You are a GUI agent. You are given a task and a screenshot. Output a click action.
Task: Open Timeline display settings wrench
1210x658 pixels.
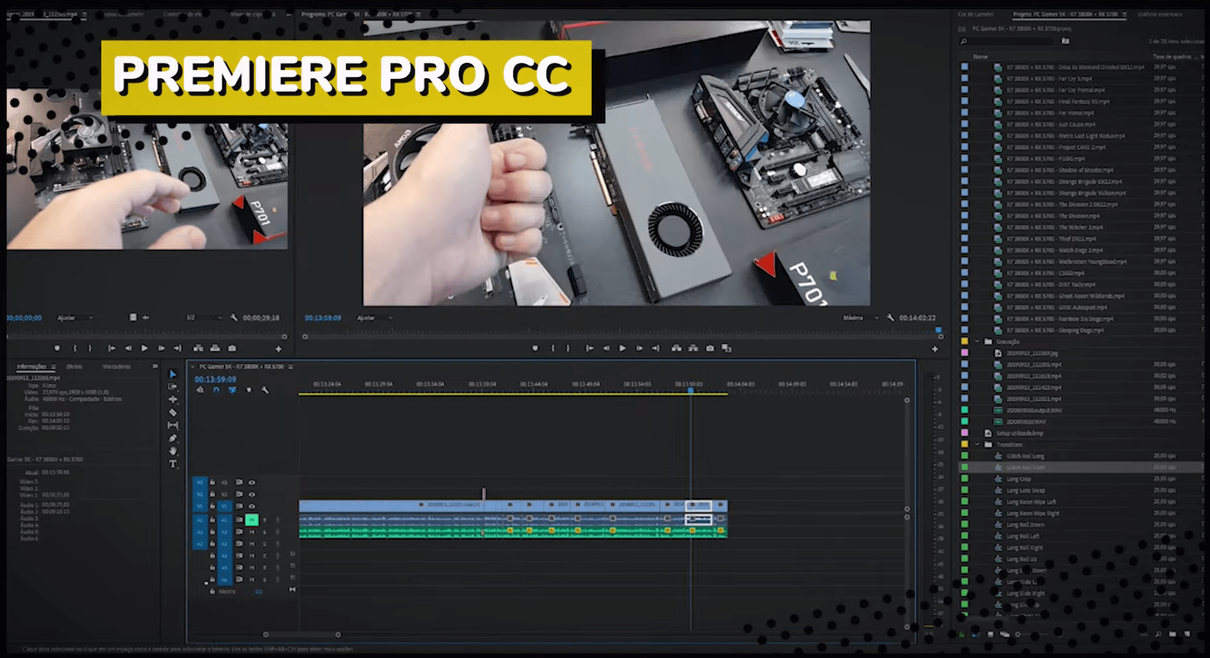pyautogui.click(x=265, y=390)
